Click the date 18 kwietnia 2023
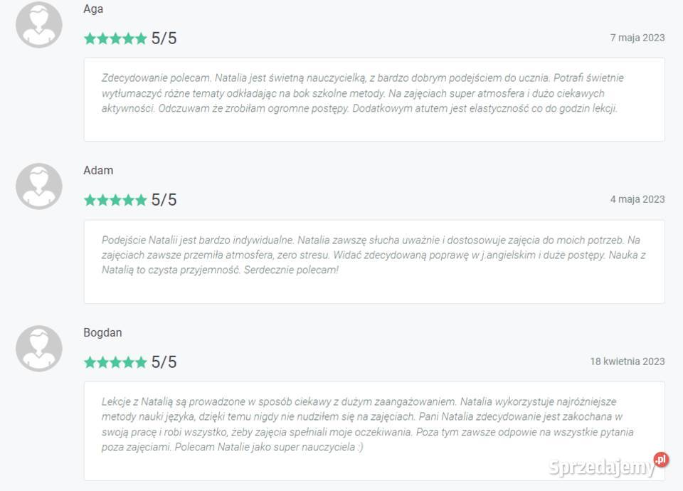The width and height of the screenshot is (683, 491). 627,361
